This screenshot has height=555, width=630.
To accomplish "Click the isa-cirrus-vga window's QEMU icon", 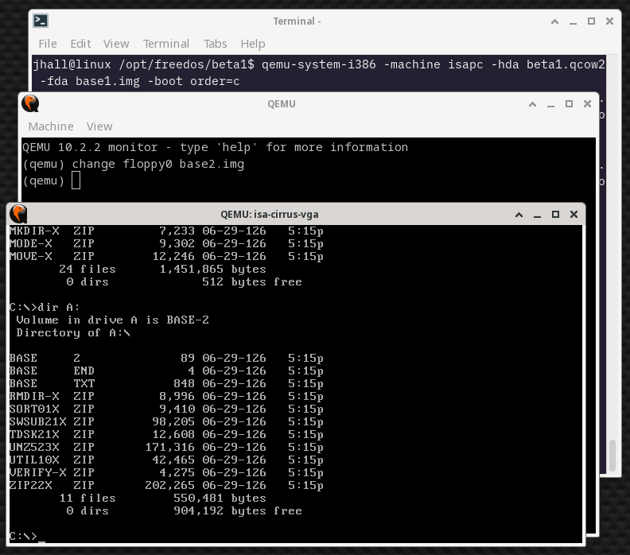I will pos(18,214).
